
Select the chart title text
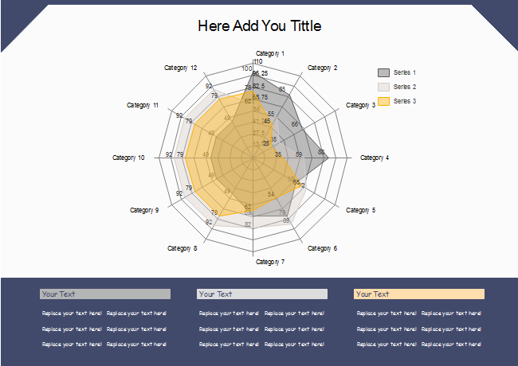(x=259, y=26)
